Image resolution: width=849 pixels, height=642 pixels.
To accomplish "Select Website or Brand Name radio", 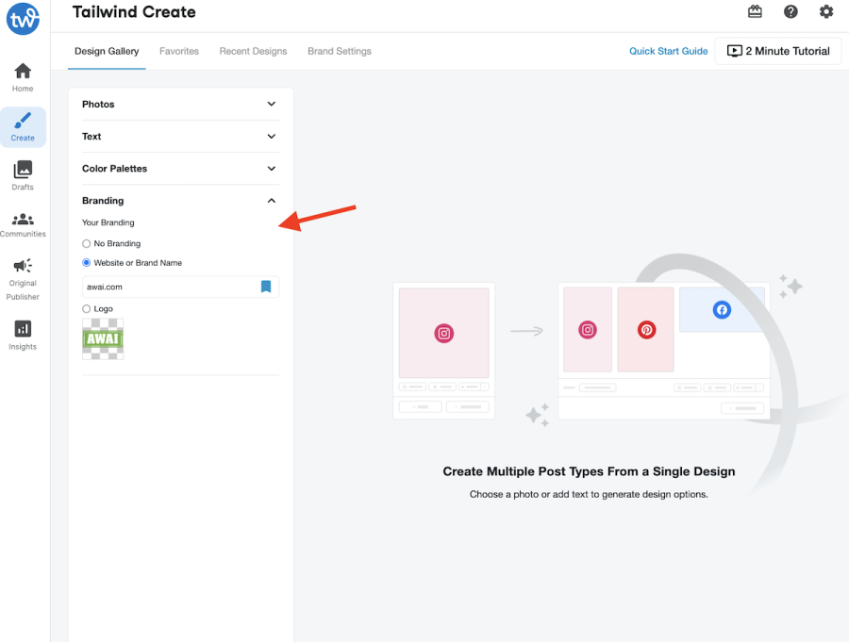I will coord(86,262).
